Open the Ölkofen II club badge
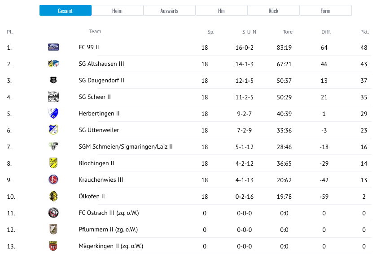This screenshot has height=261, width=381. tap(53, 196)
